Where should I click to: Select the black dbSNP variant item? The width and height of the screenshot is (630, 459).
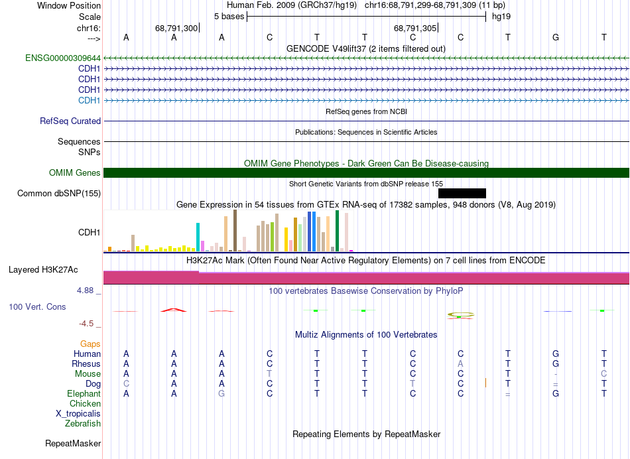[x=462, y=193]
